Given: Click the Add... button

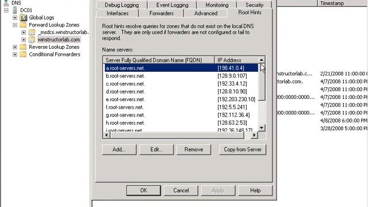Looking at the screenshot, I should point(119,149).
